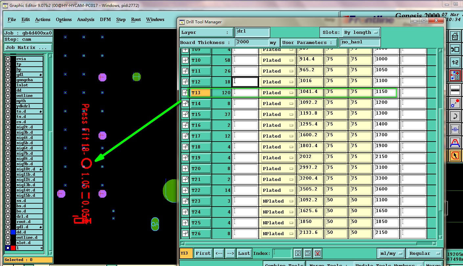
Task: Click the next arrow --> button
Action: click(x=231, y=253)
